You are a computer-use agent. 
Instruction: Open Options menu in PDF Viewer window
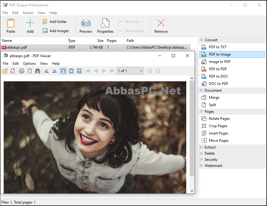click(29, 64)
